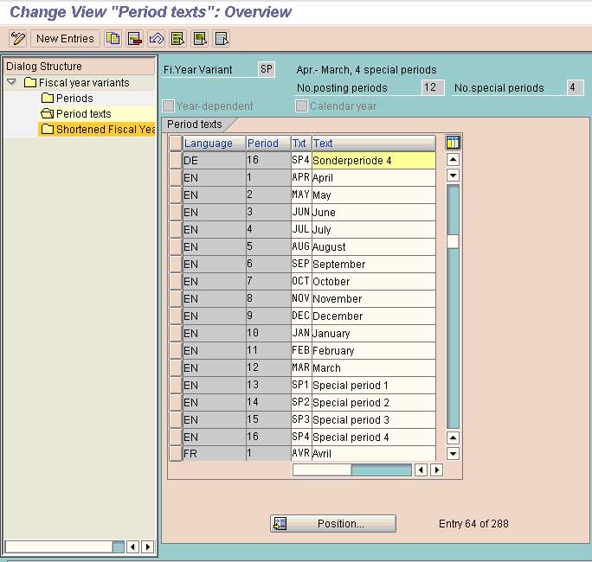Click the Period column header
The width and height of the screenshot is (592, 562).
(268, 144)
